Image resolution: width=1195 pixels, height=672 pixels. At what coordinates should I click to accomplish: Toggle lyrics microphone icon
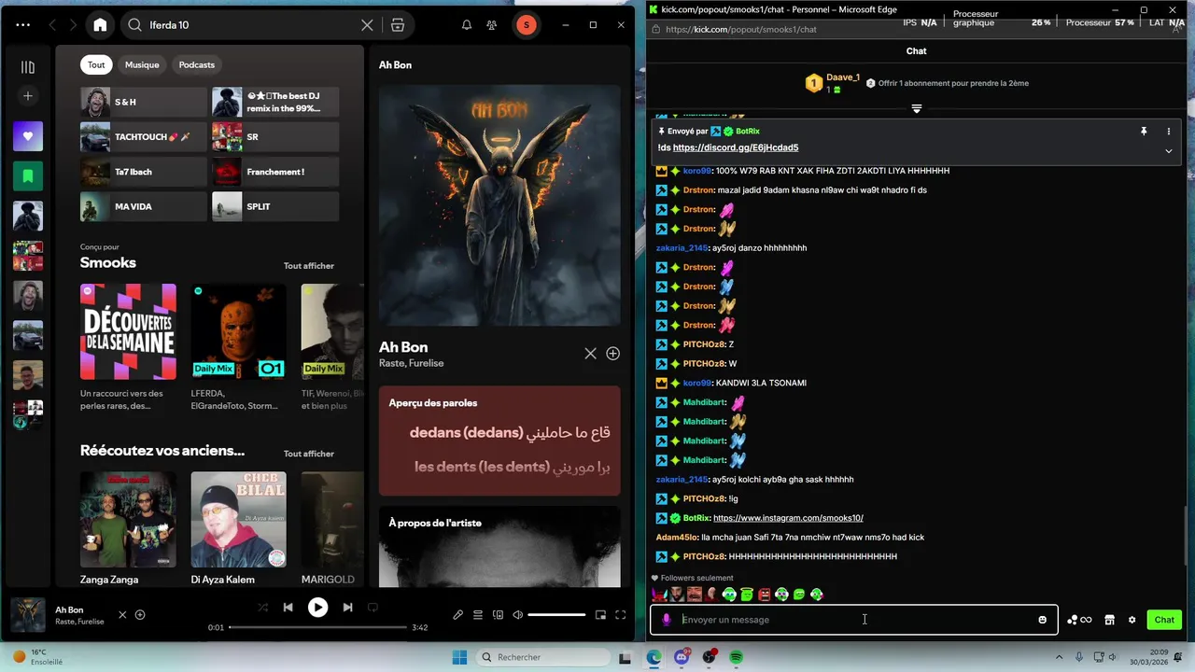457,615
